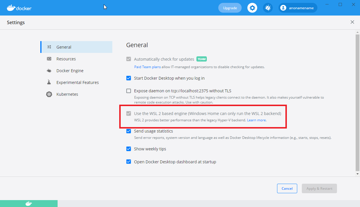The width and height of the screenshot is (360, 207).
Task: Click the Docker Engine whale icon
Action: pyautogui.click(x=49, y=70)
